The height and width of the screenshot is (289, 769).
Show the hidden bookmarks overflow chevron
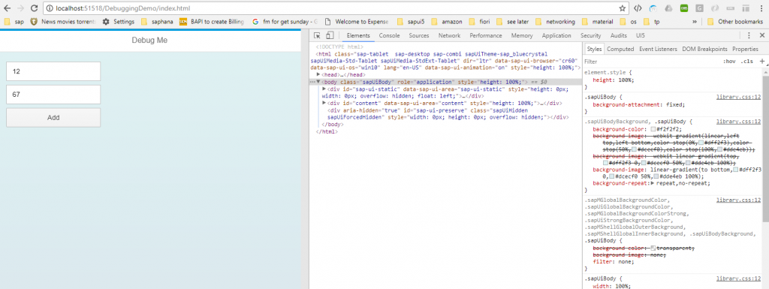pyautogui.click(x=695, y=22)
